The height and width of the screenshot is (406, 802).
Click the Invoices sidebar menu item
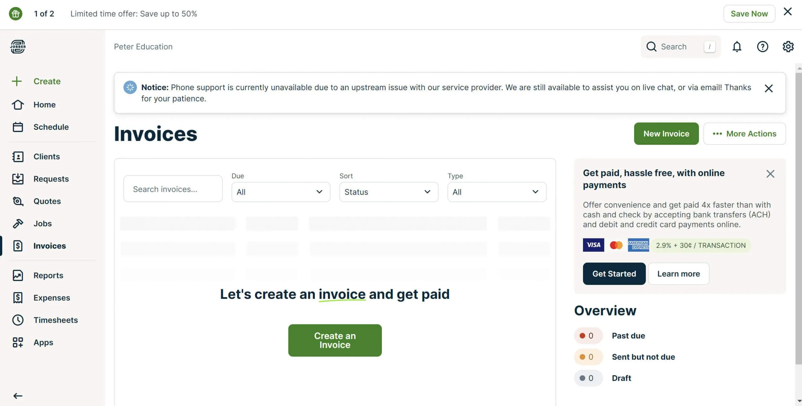pyautogui.click(x=49, y=245)
